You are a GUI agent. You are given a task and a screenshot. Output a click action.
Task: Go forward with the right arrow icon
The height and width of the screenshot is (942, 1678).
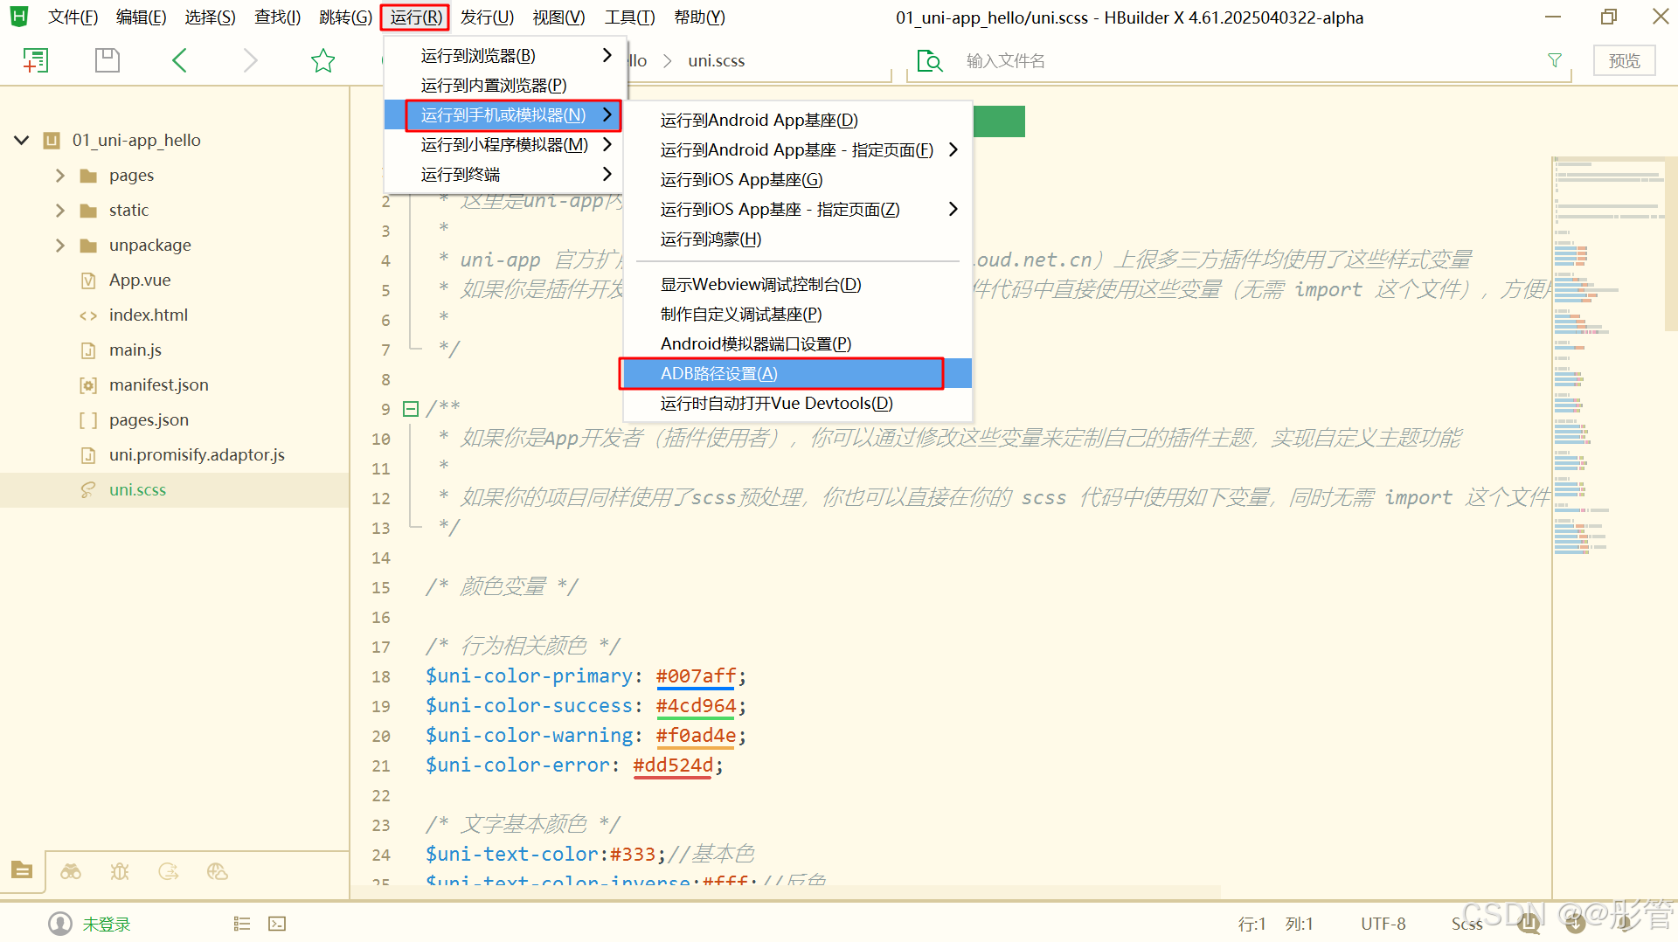(x=251, y=60)
